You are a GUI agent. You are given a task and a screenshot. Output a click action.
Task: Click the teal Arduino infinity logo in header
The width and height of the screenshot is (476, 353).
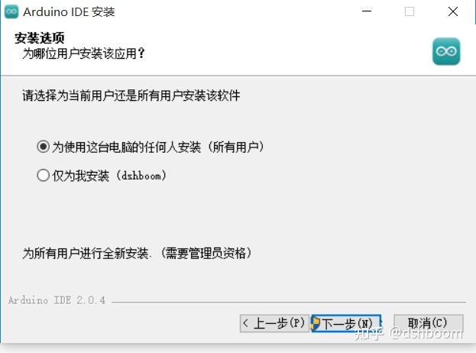point(446,51)
